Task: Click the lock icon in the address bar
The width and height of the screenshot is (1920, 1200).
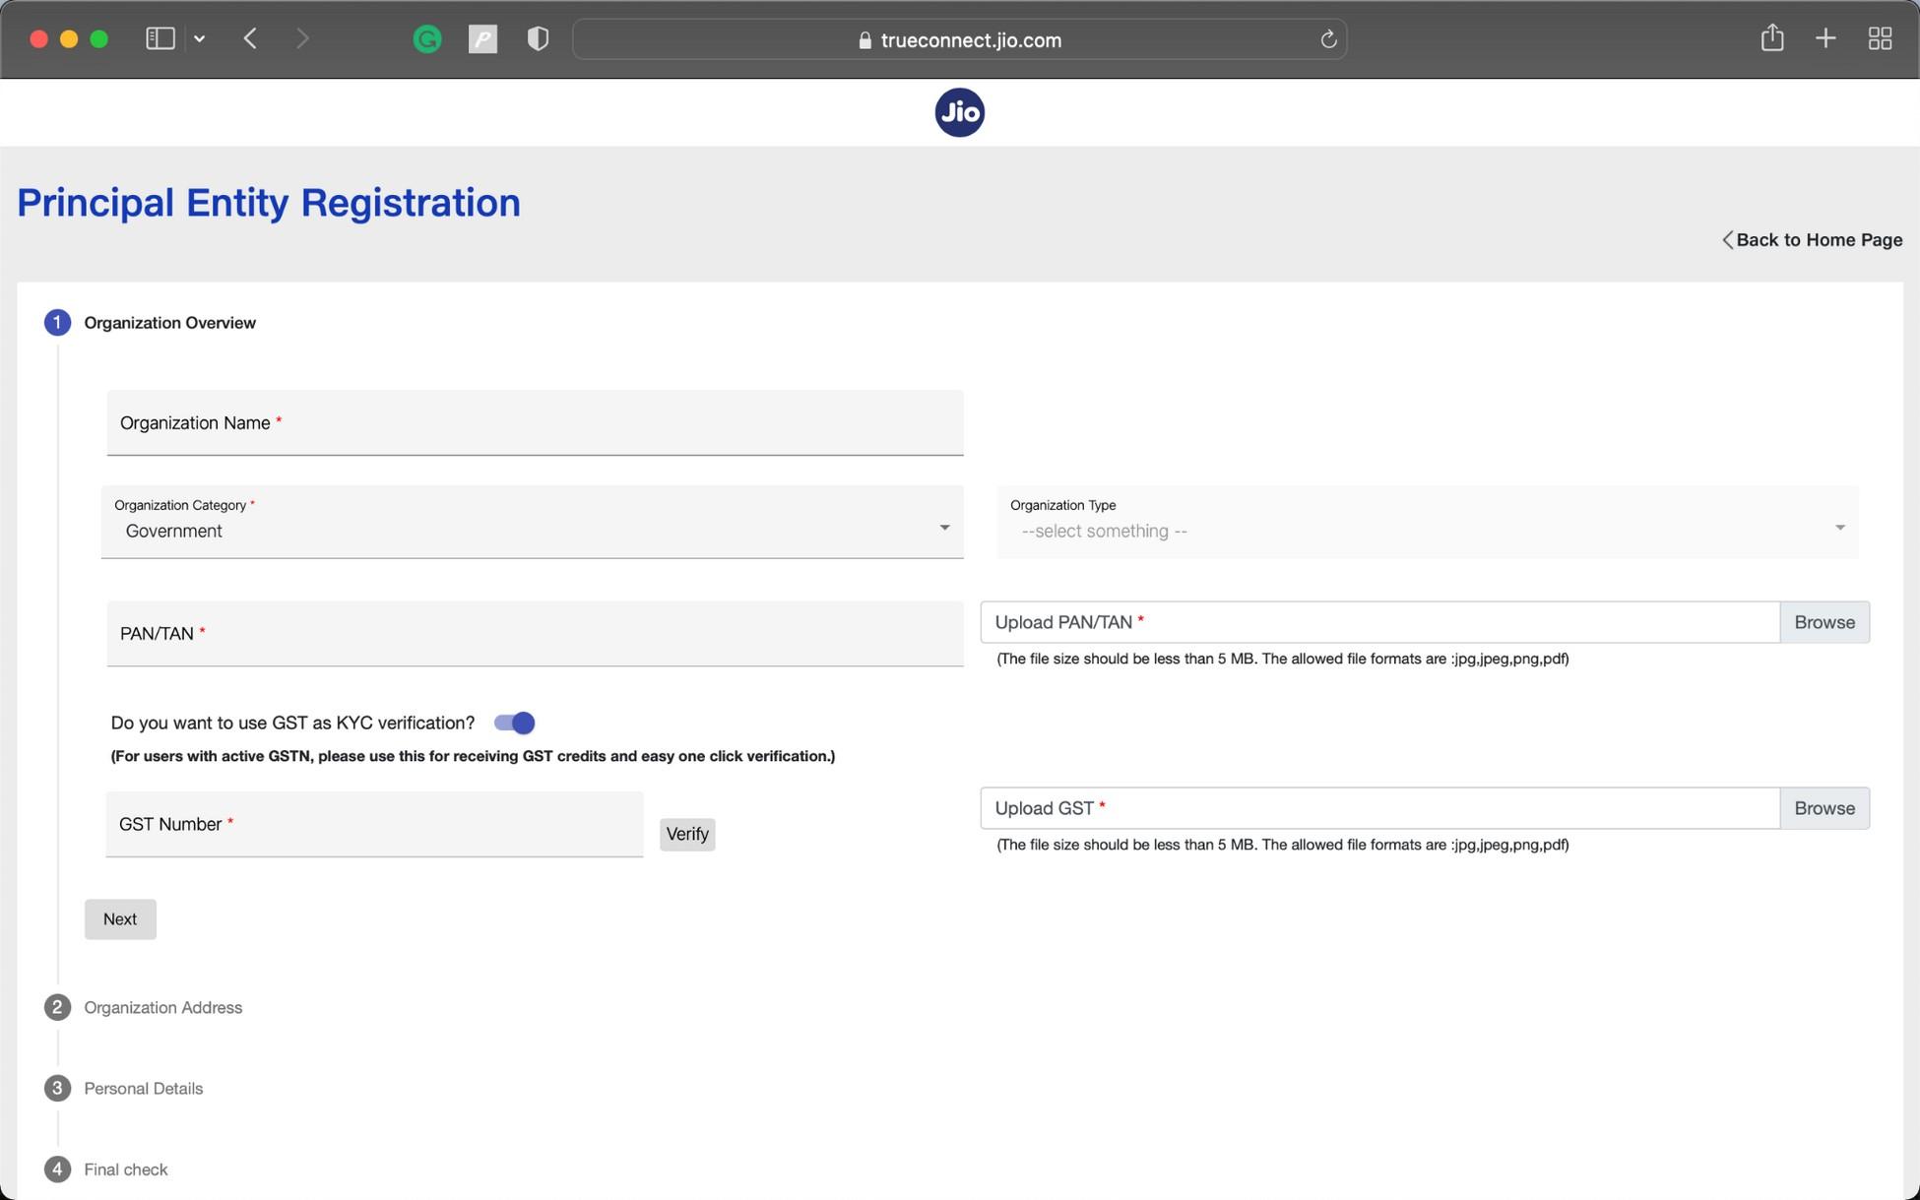Action: (864, 40)
